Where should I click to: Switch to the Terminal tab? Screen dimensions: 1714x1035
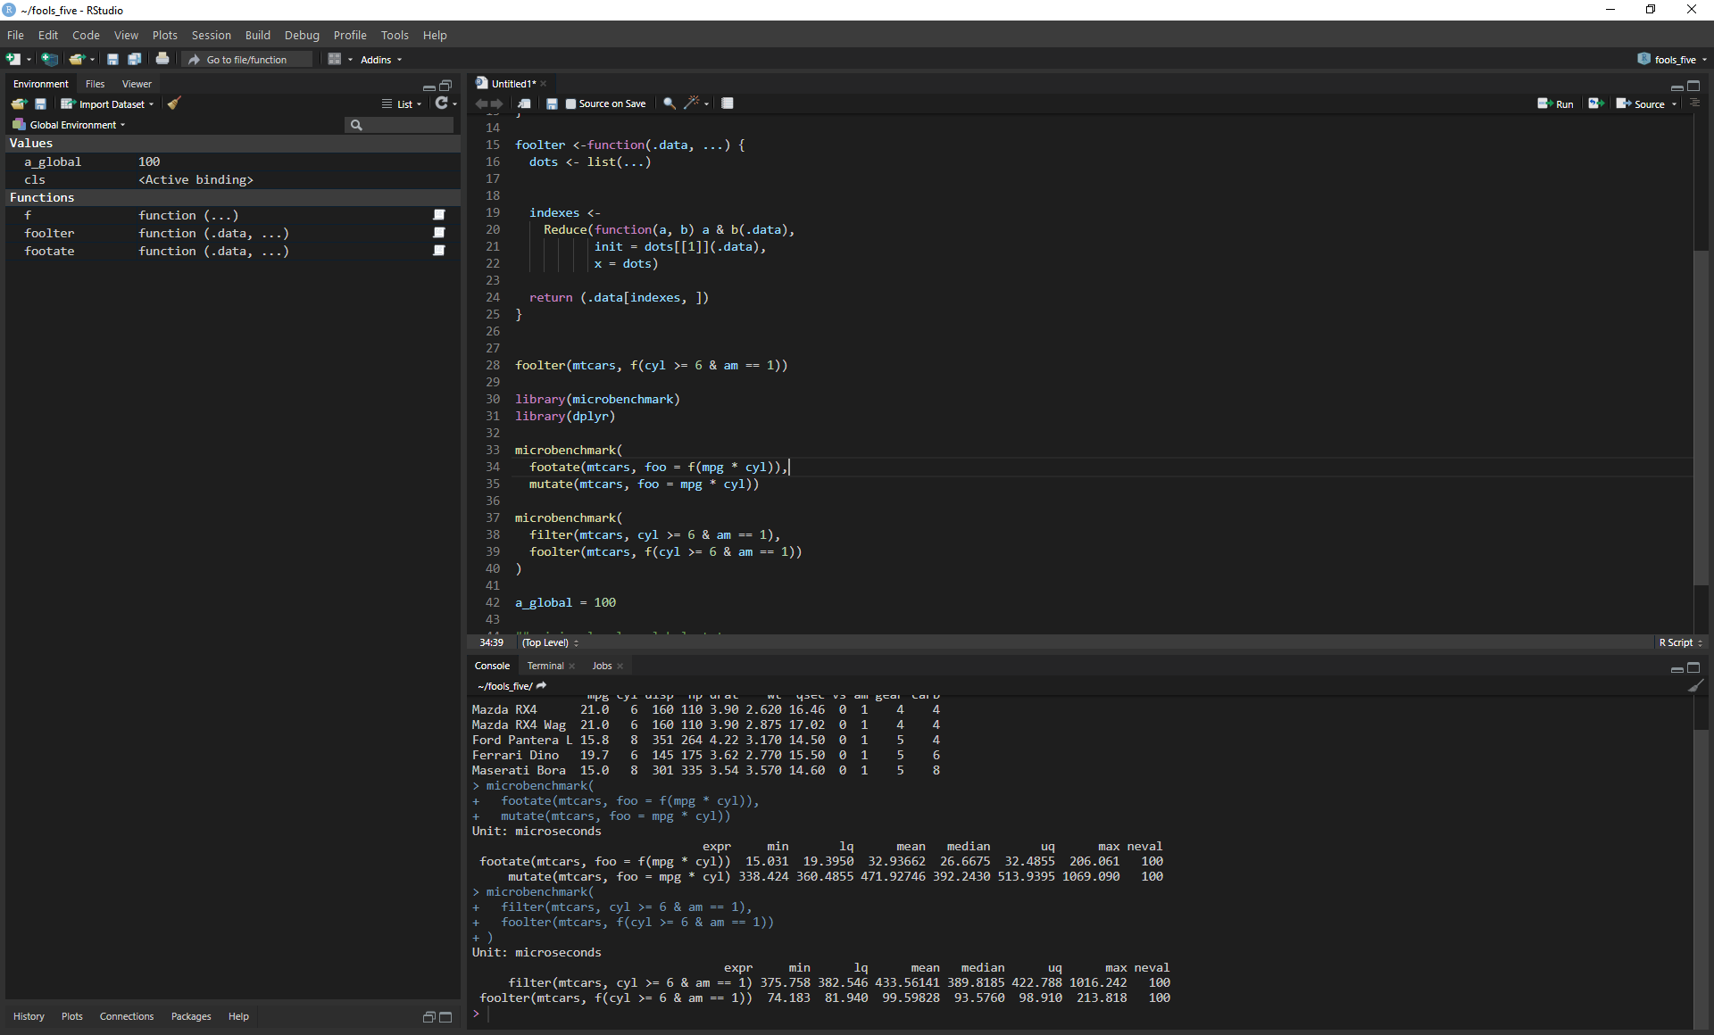545,666
